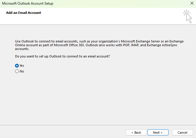Viewport: 196px width, 138px height.
Task: Cancel the account setup dialog
Action: pyautogui.click(x=182, y=133)
